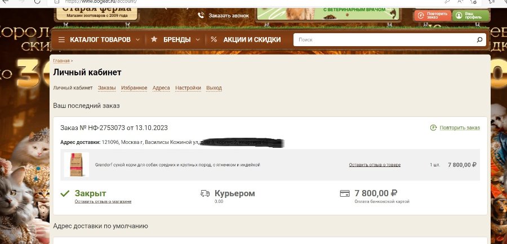
Task: Open the Заказы tab
Action: tap(106, 88)
